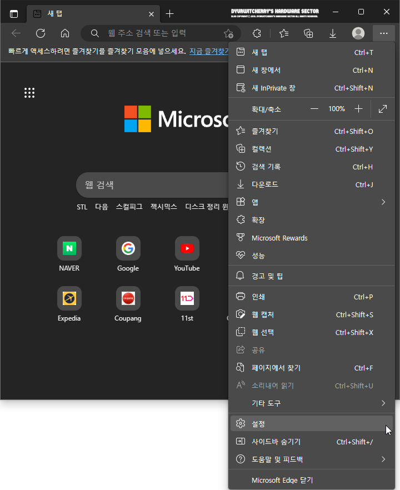Enter full screen via expand arrows icon
This screenshot has width=400, height=490.
coord(383,109)
